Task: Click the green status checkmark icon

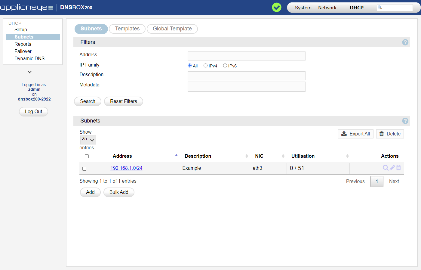Action: [276, 7]
